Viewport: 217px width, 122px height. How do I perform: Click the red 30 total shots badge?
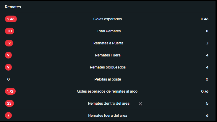pyautogui.click(x=9, y=31)
